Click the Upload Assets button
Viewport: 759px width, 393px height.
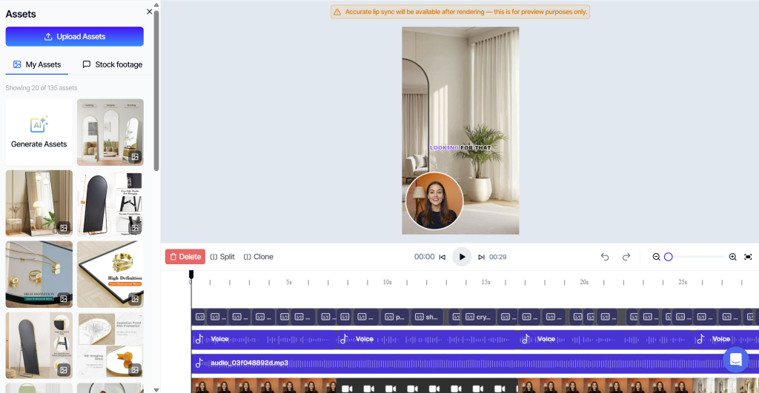74,36
